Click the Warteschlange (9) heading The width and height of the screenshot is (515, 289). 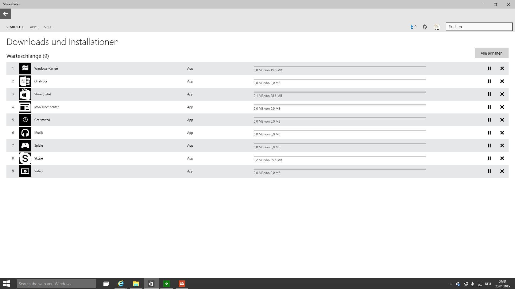[28, 56]
